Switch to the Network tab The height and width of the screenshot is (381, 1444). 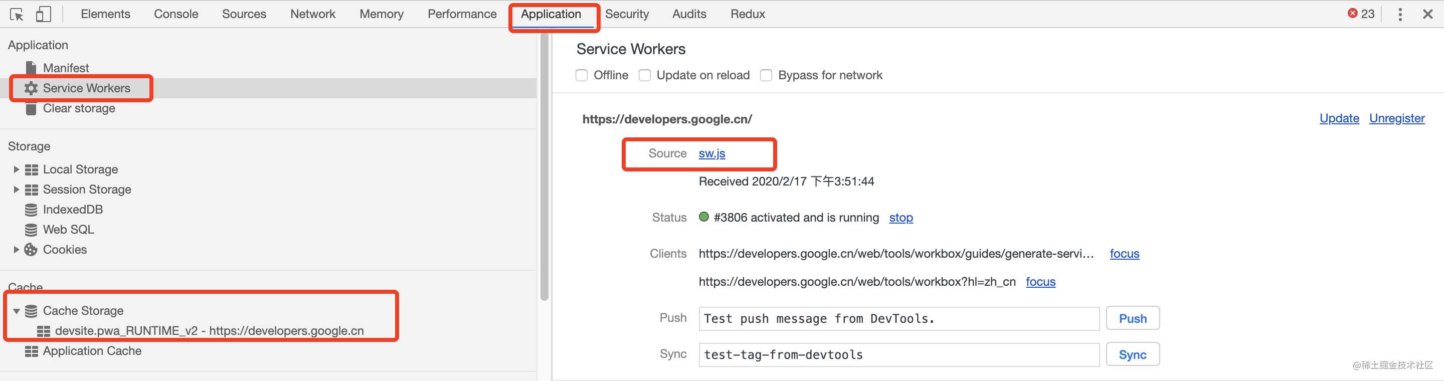pyautogui.click(x=313, y=14)
